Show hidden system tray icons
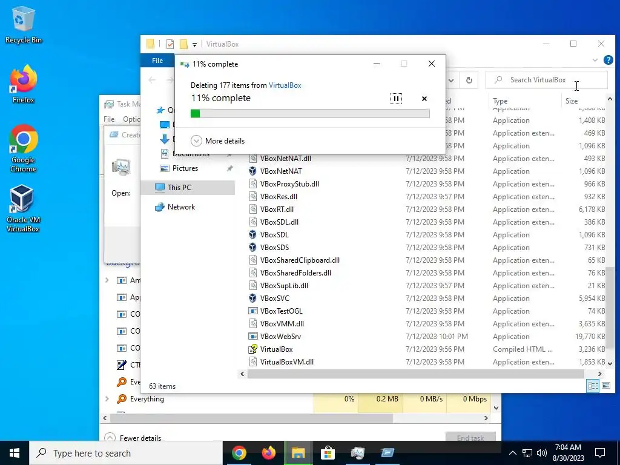 [512, 453]
